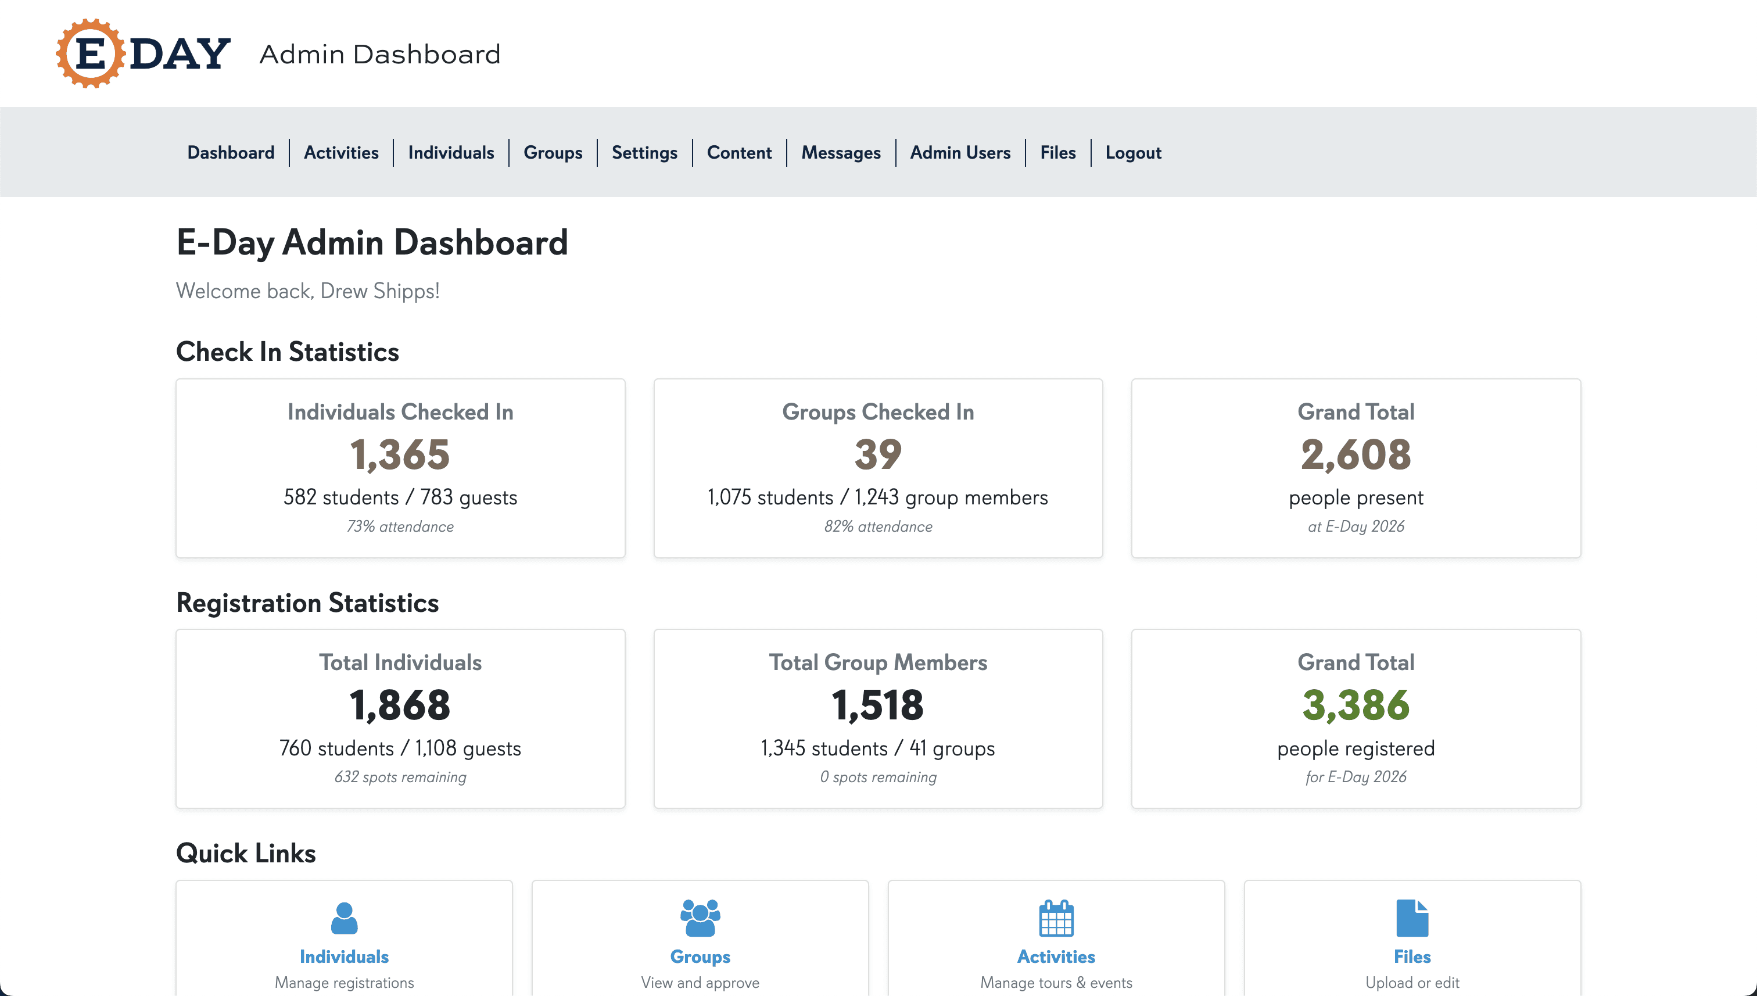This screenshot has height=996, width=1757.
Task: Click the Activities calendar icon
Action: (1056, 918)
